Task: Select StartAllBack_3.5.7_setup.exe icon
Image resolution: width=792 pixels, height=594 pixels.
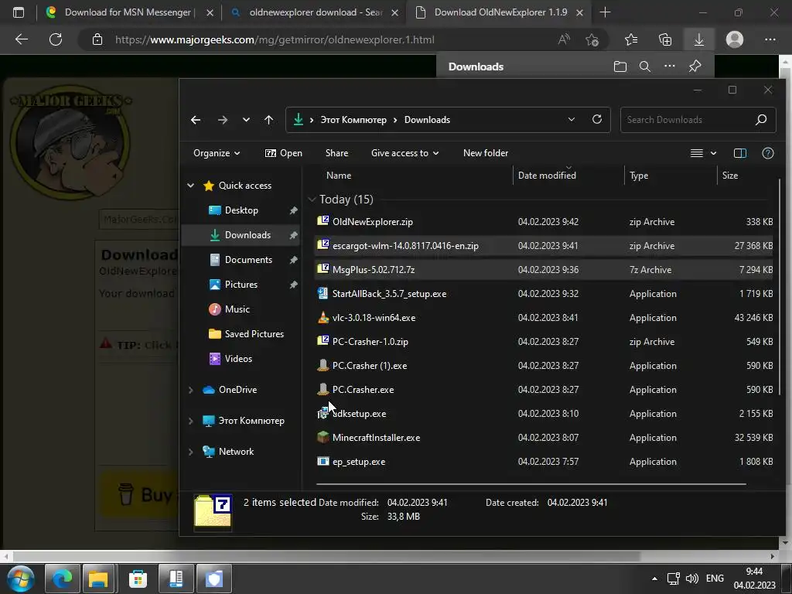Action: 323,293
